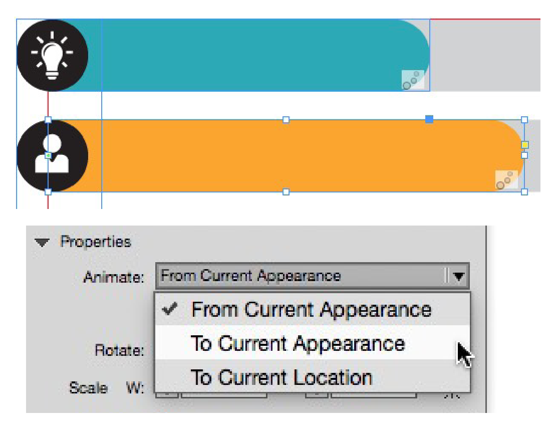558x424 pixels.
Task: Click the top-left handle of the orange frame
Action: (x=48, y=120)
